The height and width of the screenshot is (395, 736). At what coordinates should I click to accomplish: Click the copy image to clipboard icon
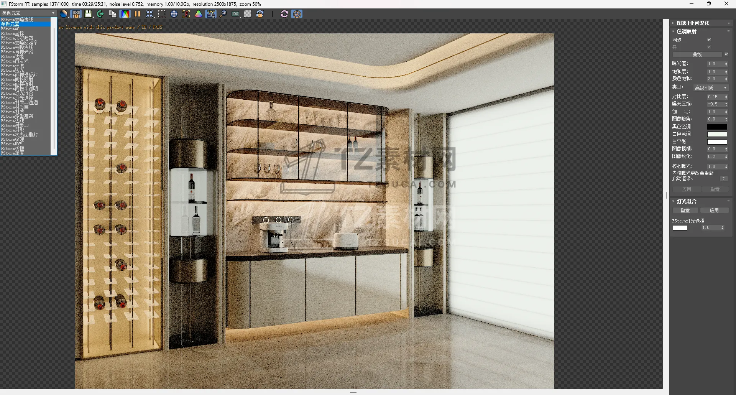(x=113, y=14)
